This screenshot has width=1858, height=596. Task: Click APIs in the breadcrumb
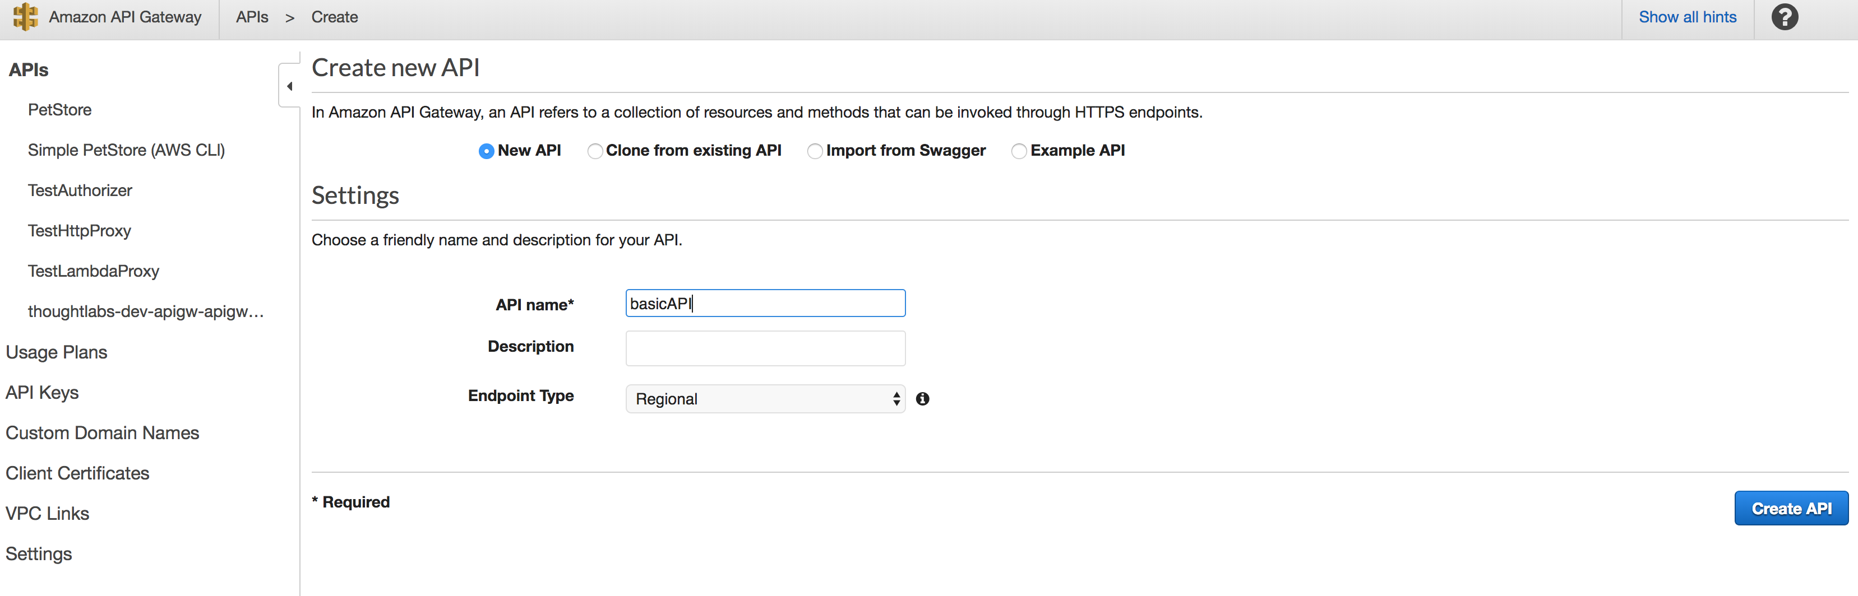pyautogui.click(x=251, y=17)
